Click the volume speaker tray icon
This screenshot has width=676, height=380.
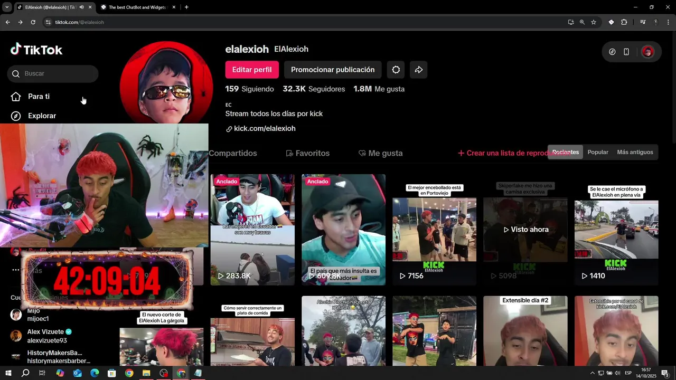tap(618, 373)
